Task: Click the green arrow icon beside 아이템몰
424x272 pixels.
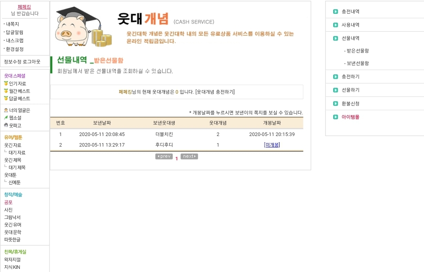Action: [336, 117]
